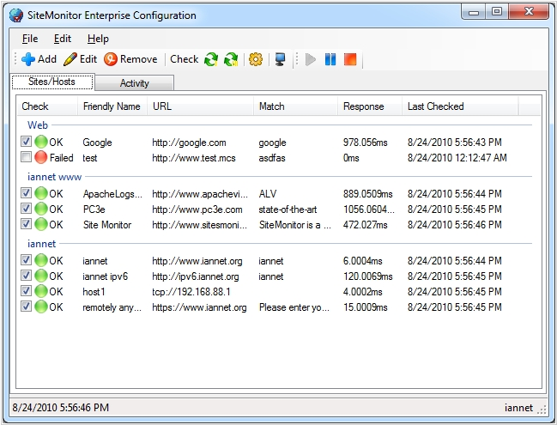Select the Site Monitor row
The image size is (557, 425).
(x=107, y=225)
